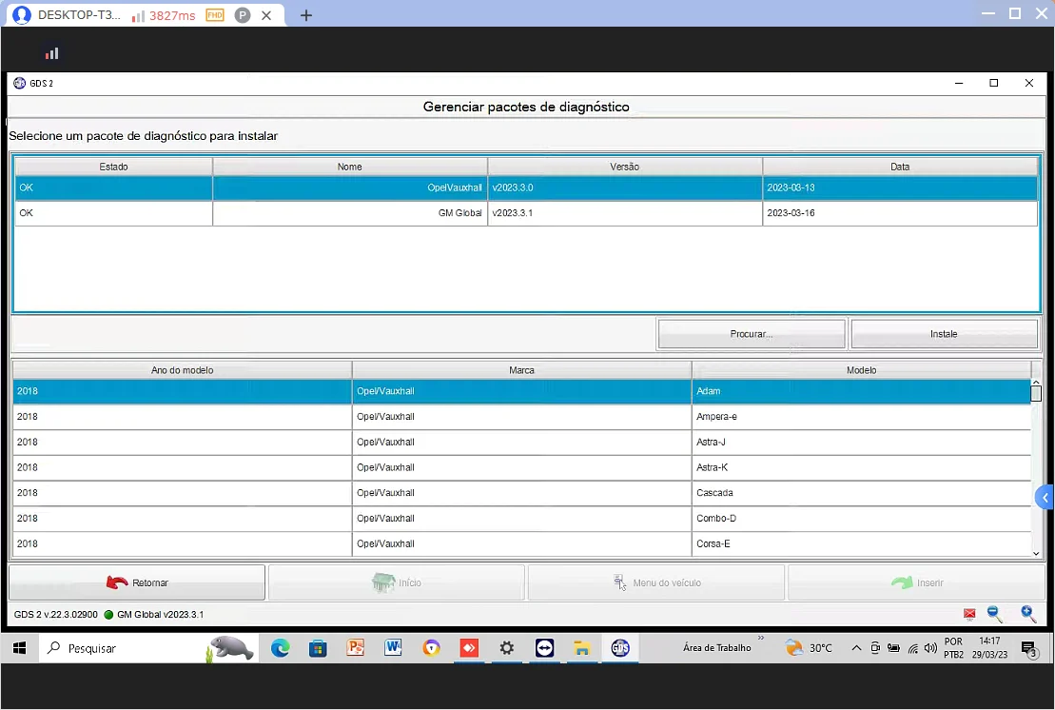Click the vehicle list scrollbar up arrow
The image size is (1055, 710).
click(1036, 383)
